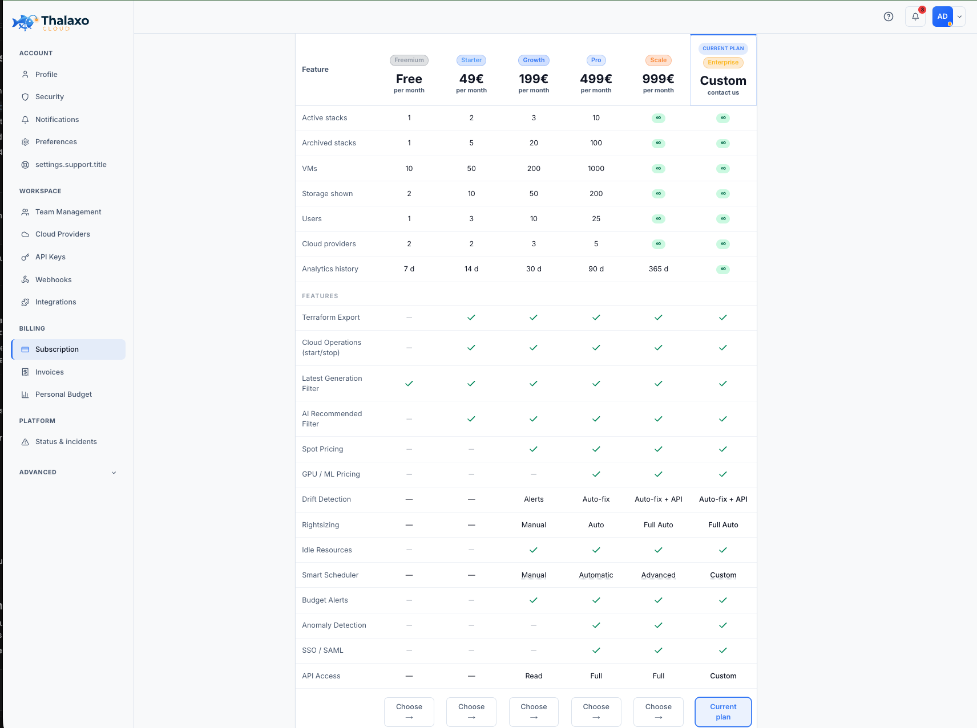Click the Webhooks icon
This screenshot has width=977, height=728.
point(25,280)
